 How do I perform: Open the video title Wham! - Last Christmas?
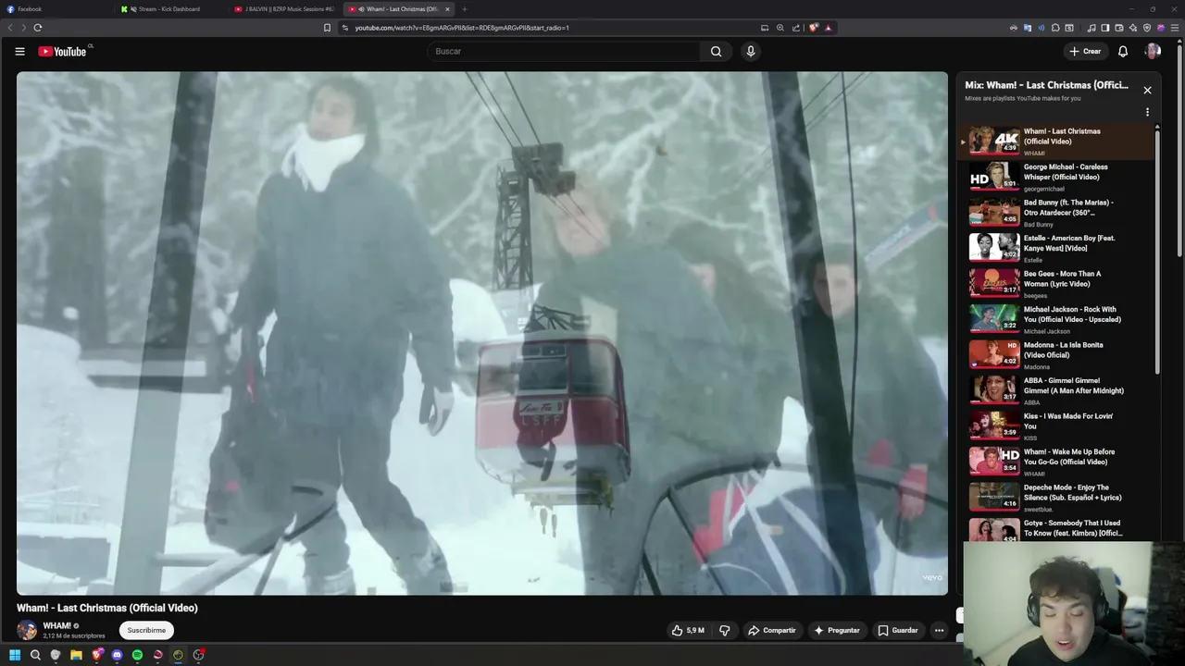[107, 608]
